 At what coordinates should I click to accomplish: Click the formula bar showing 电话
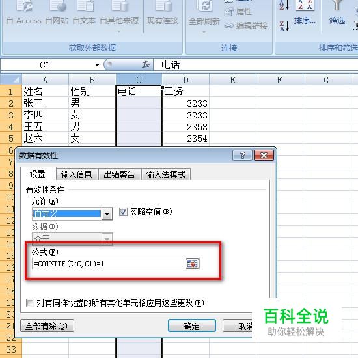tap(256, 65)
